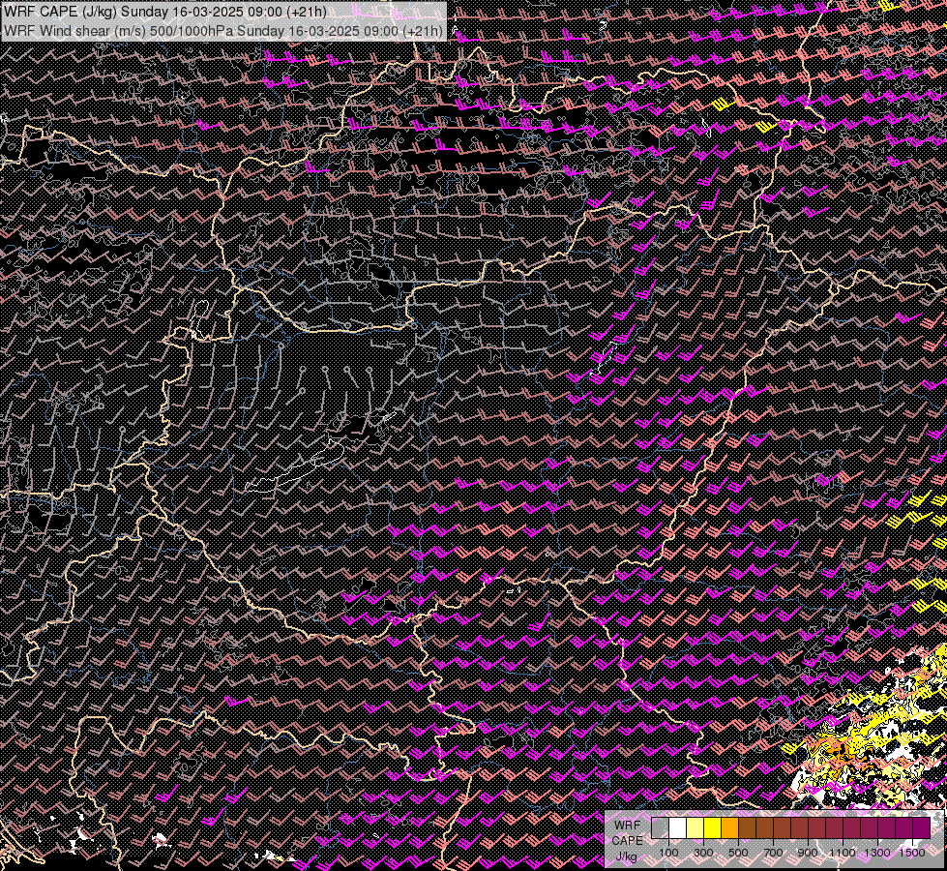Click the 'WRF CAPE (J/kg)' title line
Screen dimensions: 947x871
tap(165, 12)
